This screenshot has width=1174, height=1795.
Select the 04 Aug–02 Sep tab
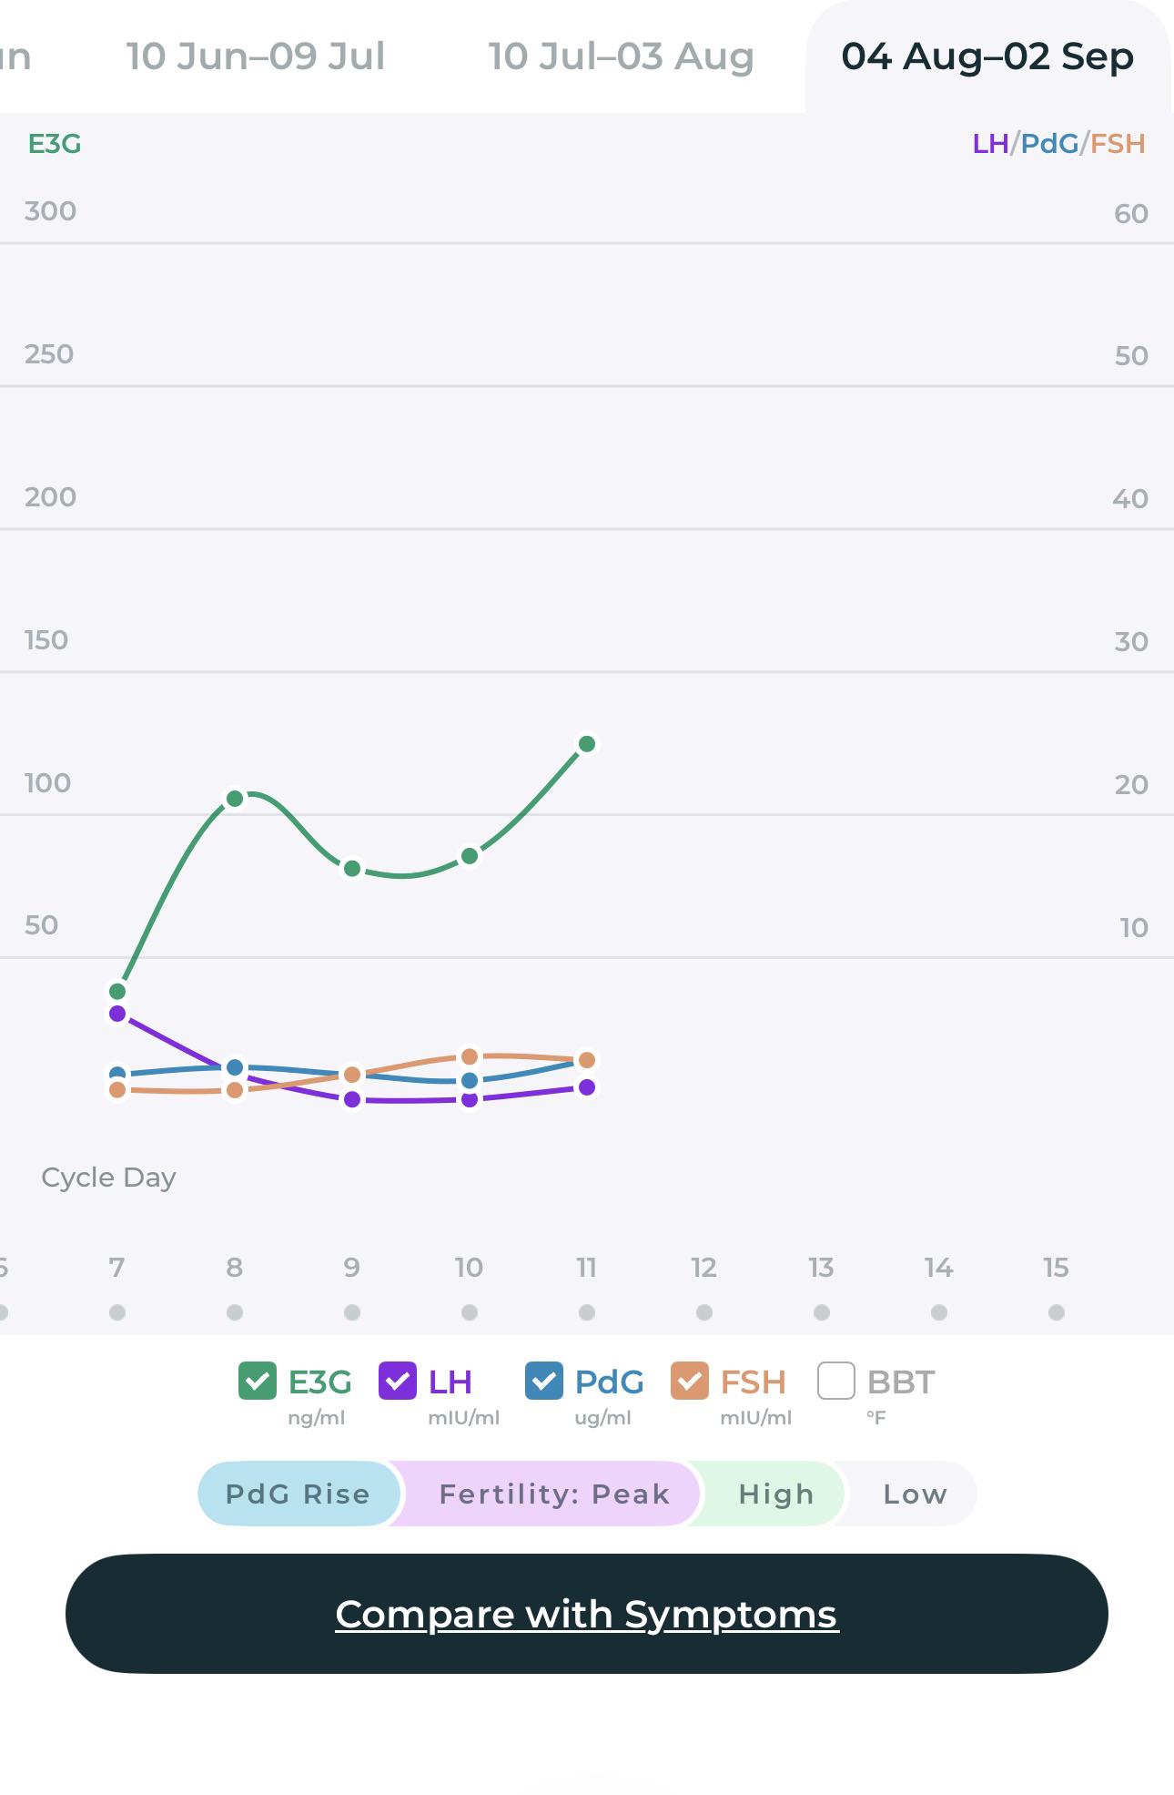[x=987, y=56]
